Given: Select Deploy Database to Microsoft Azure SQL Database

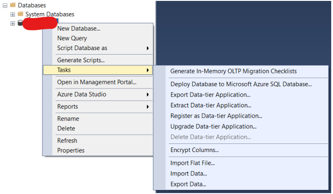Looking at the screenshot, I should pos(241,84).
